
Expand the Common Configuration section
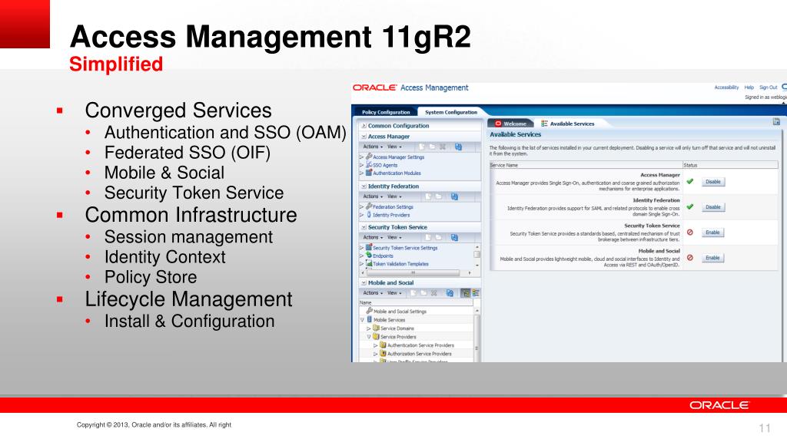(364, 126)
